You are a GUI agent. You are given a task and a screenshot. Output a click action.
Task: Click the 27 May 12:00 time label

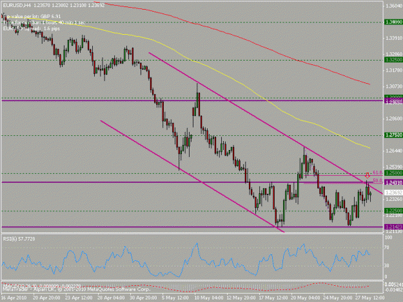[370, 298]
